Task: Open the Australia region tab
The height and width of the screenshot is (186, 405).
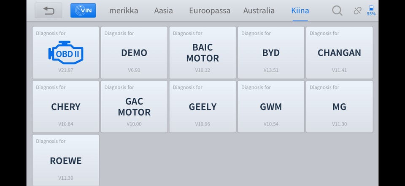Action: (259, 10)
